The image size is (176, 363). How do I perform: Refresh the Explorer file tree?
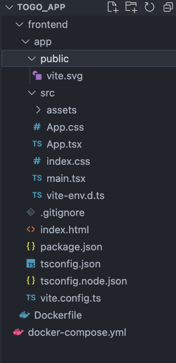149,7
